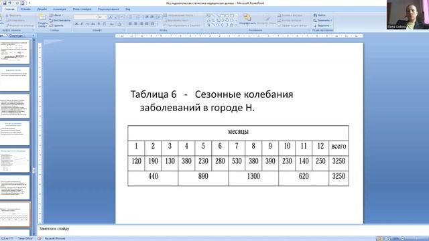Open the font size combo box
Image resolution: width=429 pixels, height=241 pixels.
click(x=103, y=17)
